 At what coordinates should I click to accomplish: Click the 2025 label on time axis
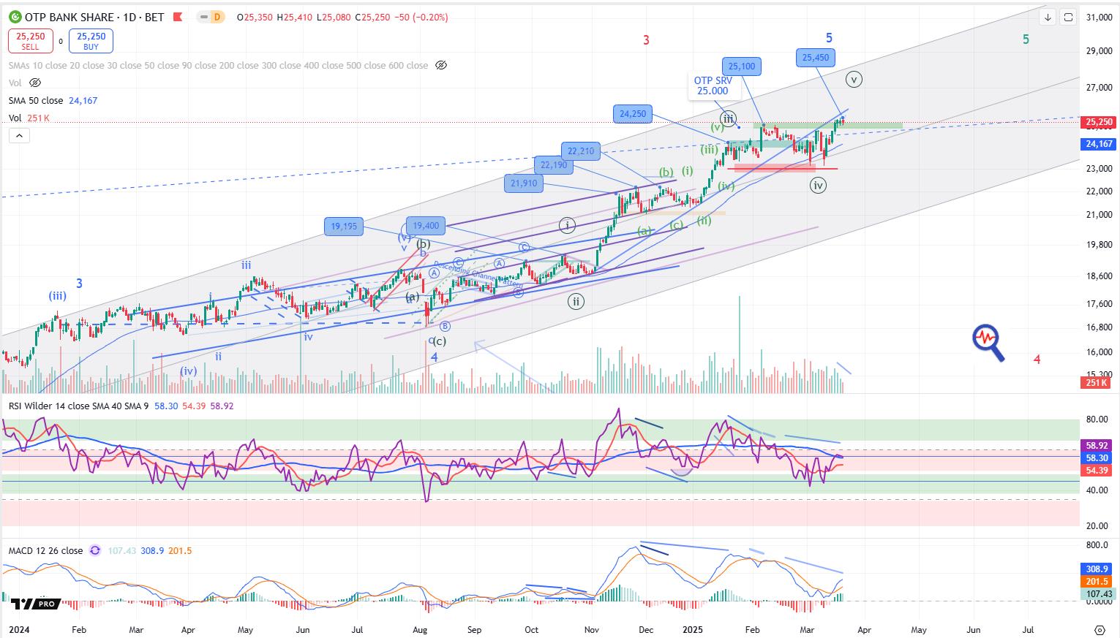[692, 629]
